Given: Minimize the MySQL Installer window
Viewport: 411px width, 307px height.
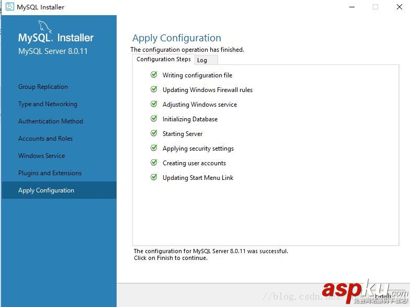Looking at the screenshot, I should (352, 7).
